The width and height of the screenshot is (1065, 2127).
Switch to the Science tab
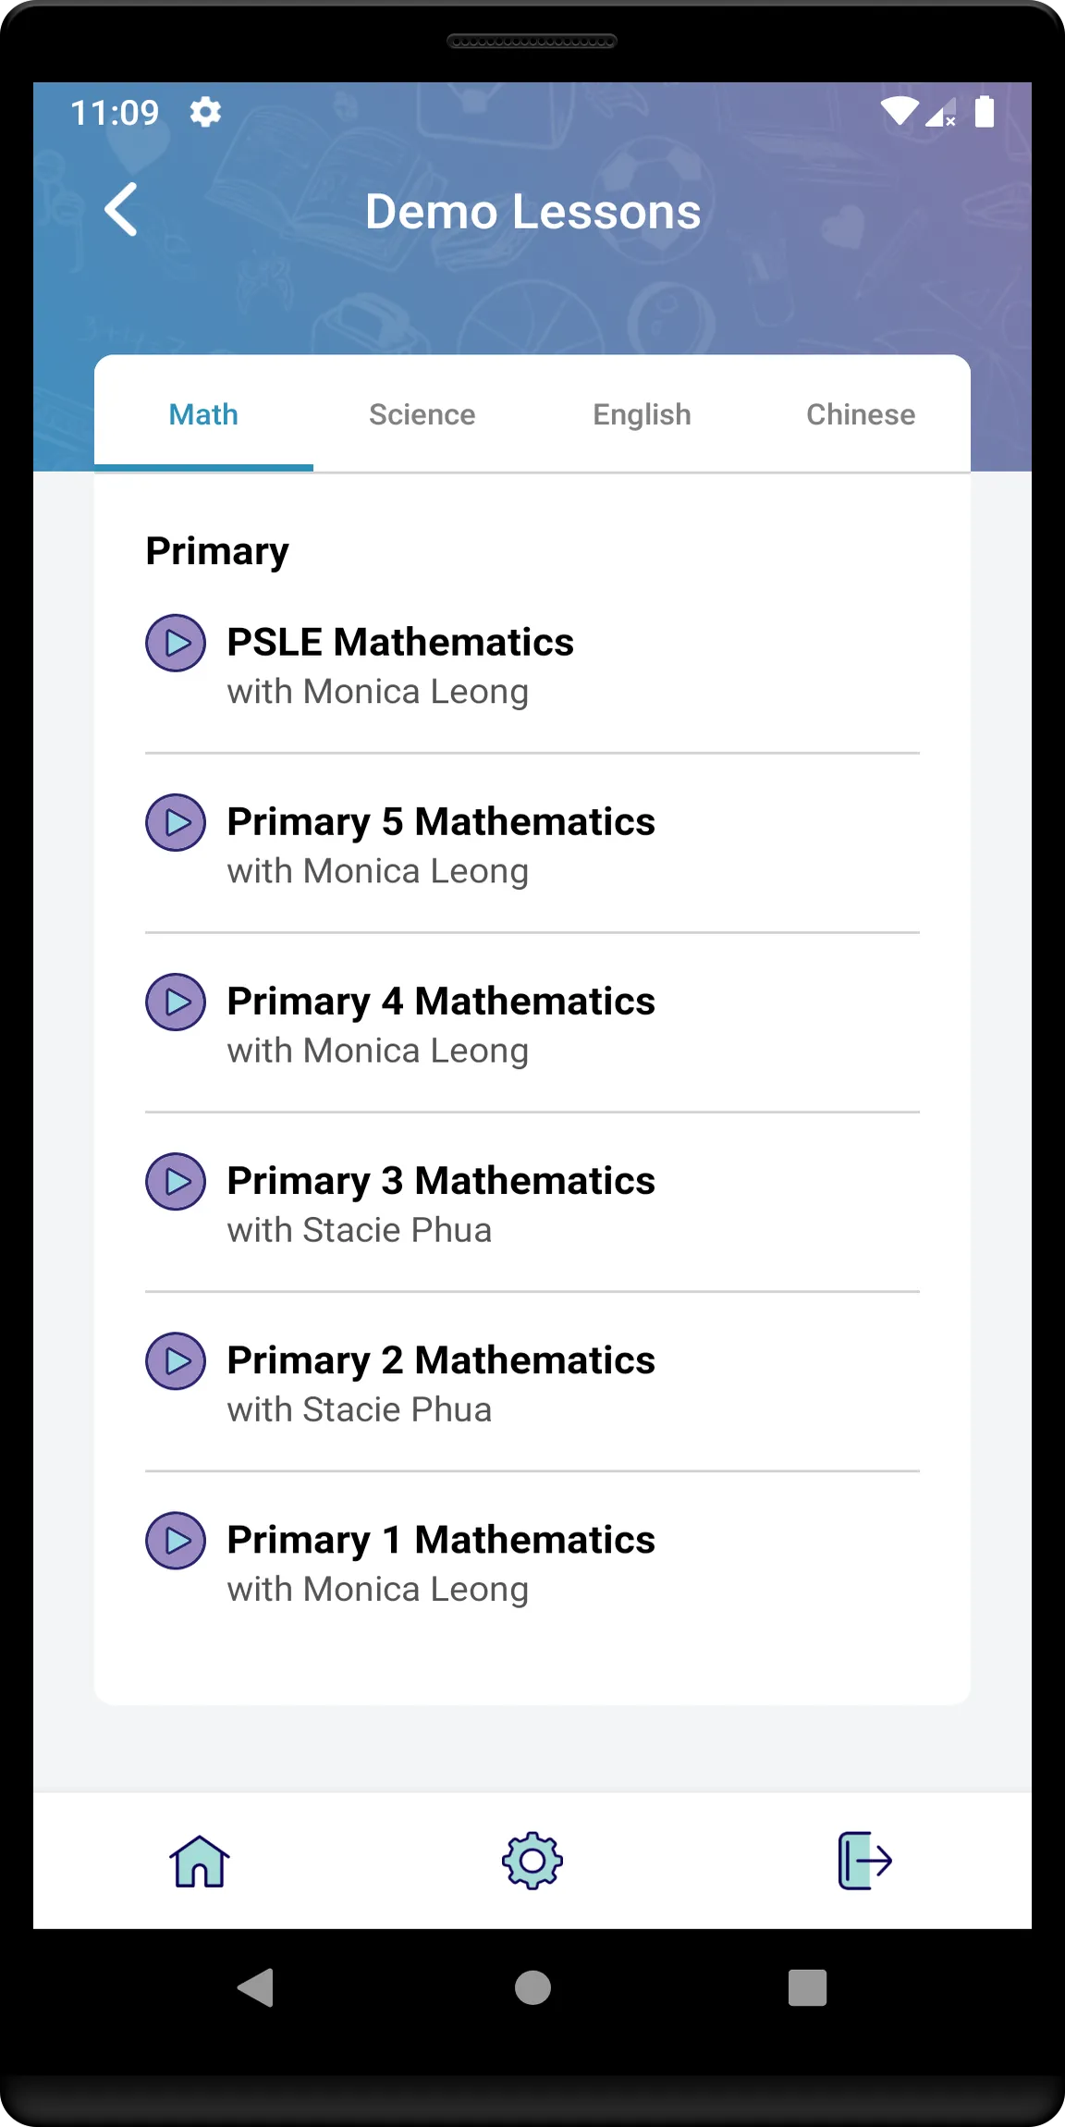[x=422, y=414]
